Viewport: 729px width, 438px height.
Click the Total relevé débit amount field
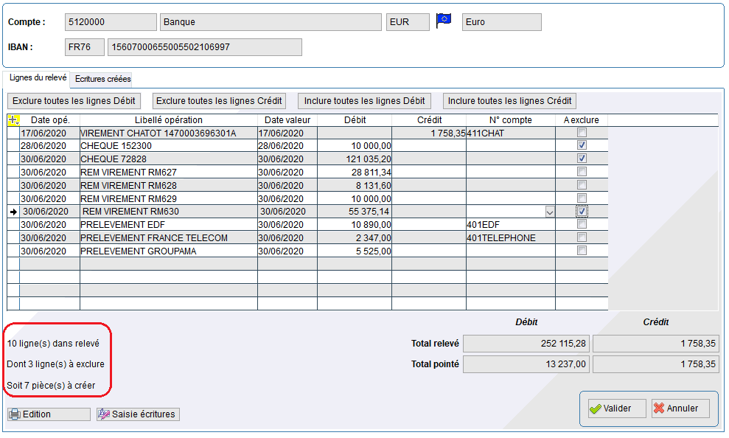click(526, 344)
